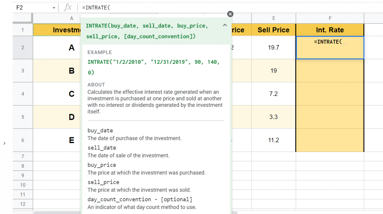
Task: Close the INTRATE function help popup
Action: tap(230, 14)
